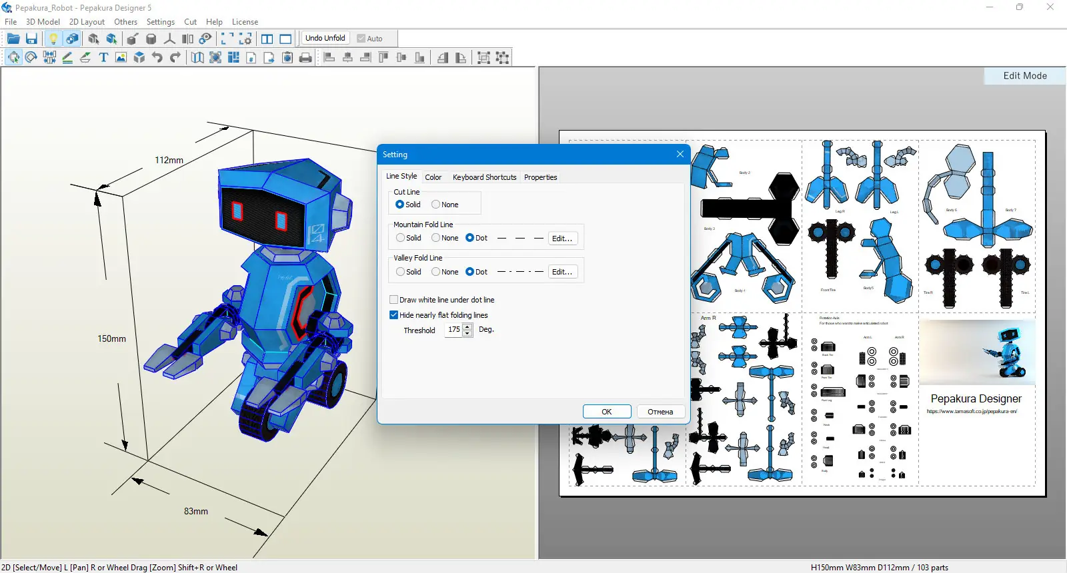Image resolution: width=1067 pixels, height=573 pixels.
Task: Switch to the Color tab
Action: 433,177
